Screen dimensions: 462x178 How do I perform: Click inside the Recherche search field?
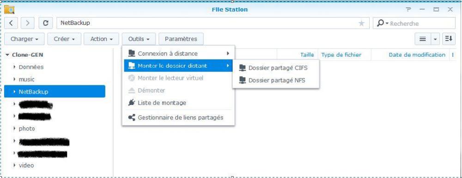[x=421, y=23]
